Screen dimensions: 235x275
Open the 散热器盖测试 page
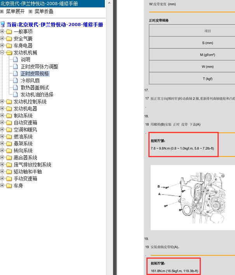click(x=35, y=88)
